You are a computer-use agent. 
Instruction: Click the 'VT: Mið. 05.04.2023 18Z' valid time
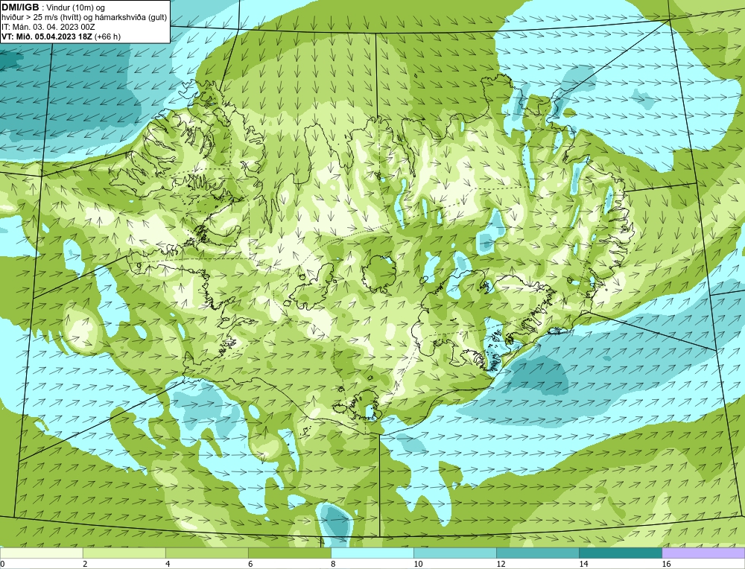[x=47, y=36]
